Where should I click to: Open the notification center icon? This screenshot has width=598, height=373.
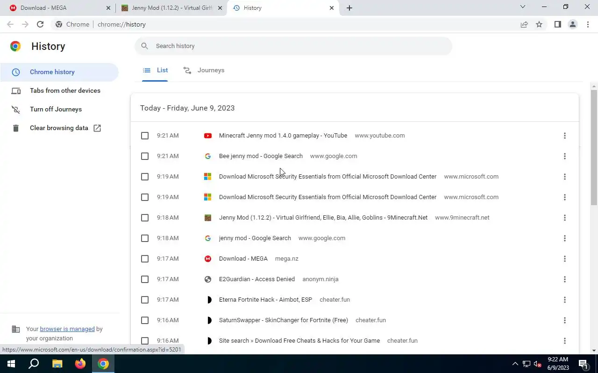coord(584,364)
